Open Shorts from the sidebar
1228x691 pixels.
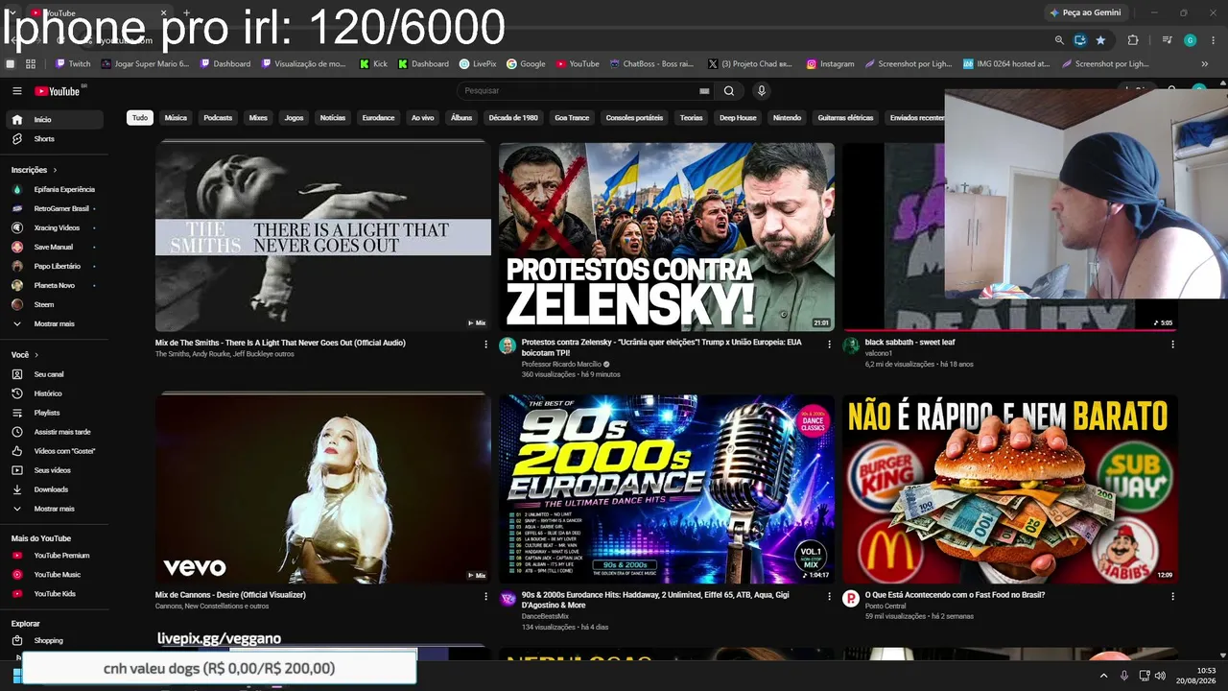coord(56,139)
